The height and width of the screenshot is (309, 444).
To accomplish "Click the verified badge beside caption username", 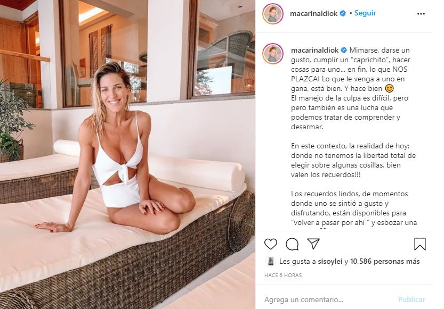I will 344,51.
